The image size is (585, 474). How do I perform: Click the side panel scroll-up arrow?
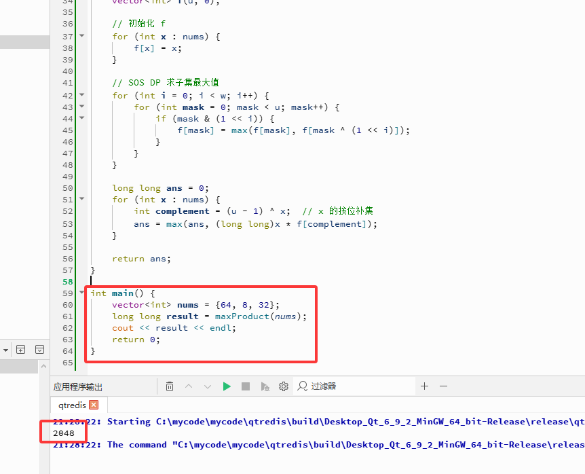click(x=43, y=366)
